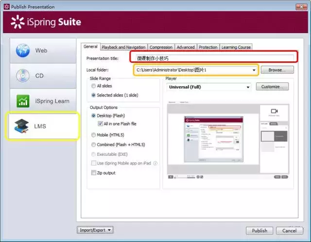This screenshot has width=311, height=242.
Task: Click the Browse button
Action: (x=277, y=70)
